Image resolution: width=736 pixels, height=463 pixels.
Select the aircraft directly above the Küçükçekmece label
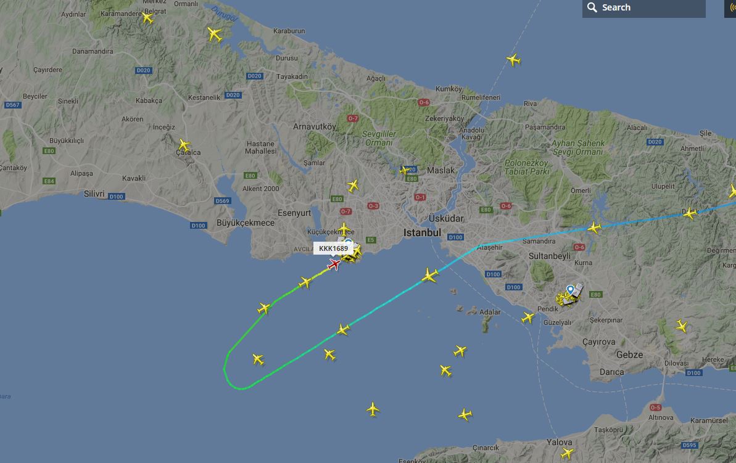point(344,229)
